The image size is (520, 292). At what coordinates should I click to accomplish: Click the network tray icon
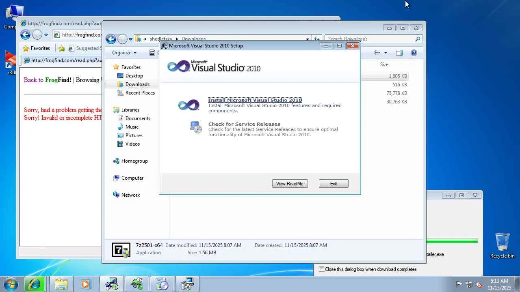click(469, 284)
